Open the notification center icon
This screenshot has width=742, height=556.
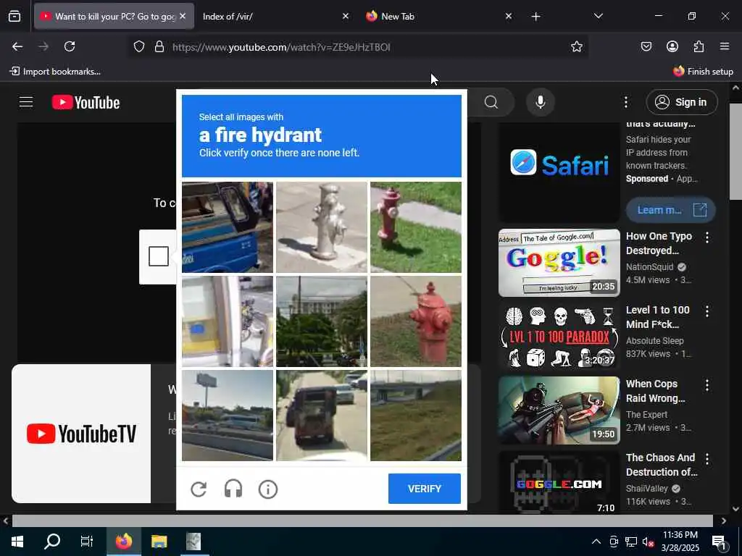coord(718,543)
